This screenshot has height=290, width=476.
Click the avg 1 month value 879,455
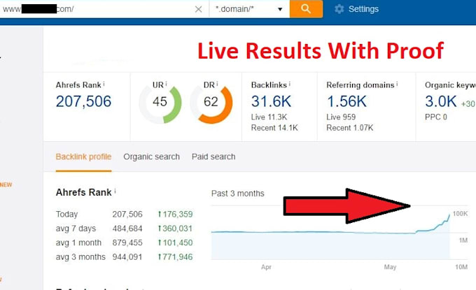(127, 242)
